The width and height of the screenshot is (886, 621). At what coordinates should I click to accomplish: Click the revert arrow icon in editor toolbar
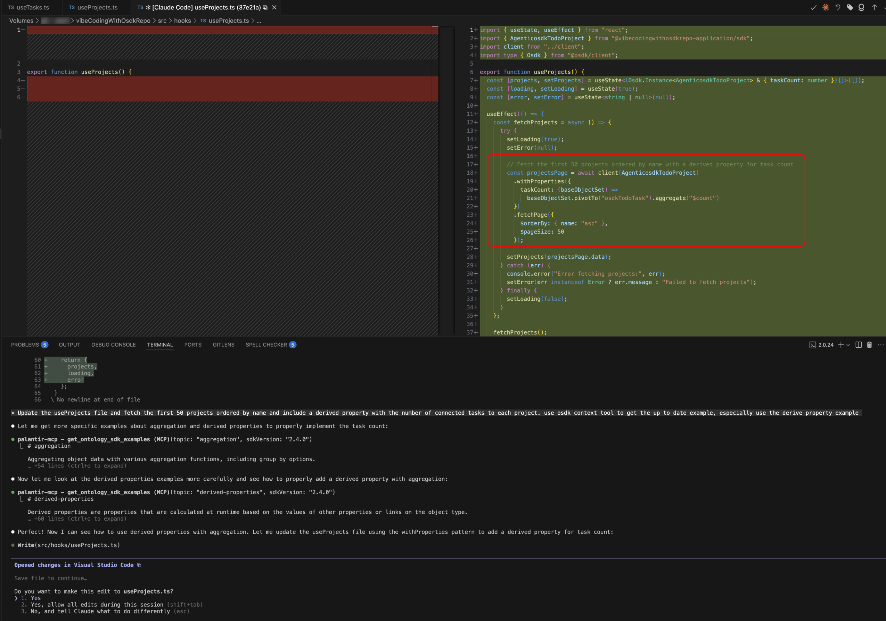point(837,7)
